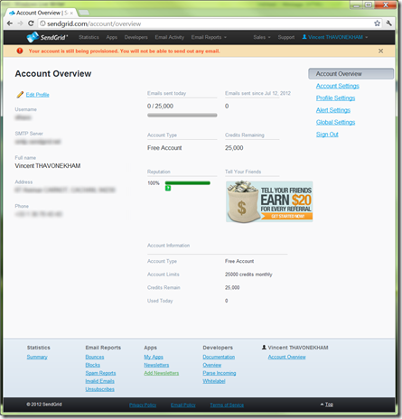Expand the Sales dropdown menu
The height and width of the screenshot is (419, 402).
(x=262, y=37)
